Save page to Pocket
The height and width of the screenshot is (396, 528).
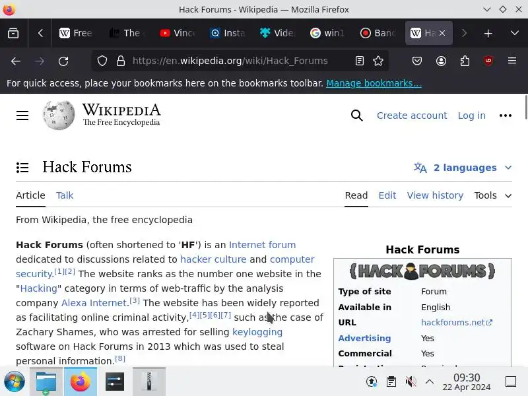click(417, 61)
